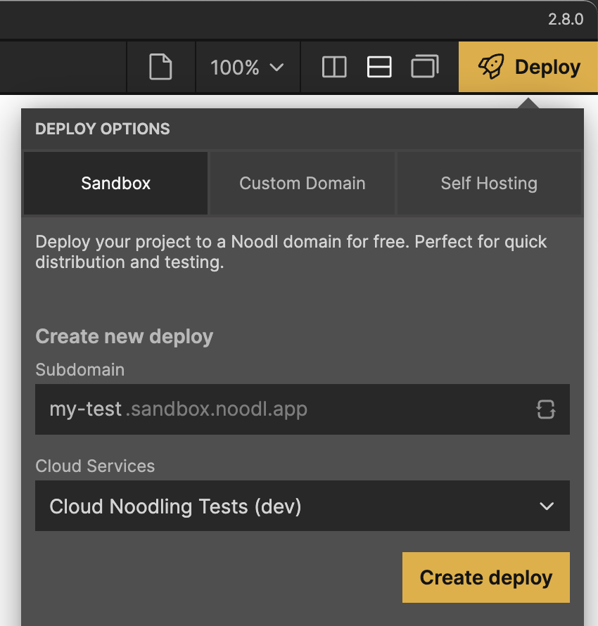Viewport: 598px width, 626px height.
Task: Switch to the Sandbox tab
Action: tap(116, 184)
